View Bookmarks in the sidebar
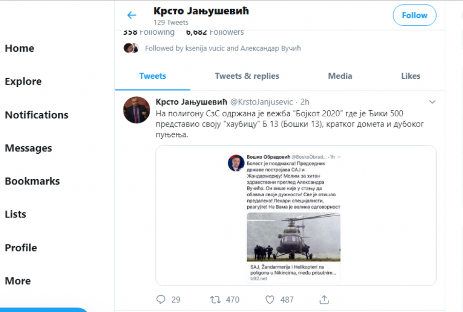Image resolution: width=463 pixels, height=312 pixels. click(x=32, y=181)
